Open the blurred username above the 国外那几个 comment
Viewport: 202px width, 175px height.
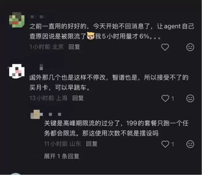[41, 67]
